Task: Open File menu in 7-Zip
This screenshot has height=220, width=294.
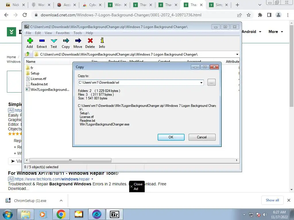Action: point(28,33)
